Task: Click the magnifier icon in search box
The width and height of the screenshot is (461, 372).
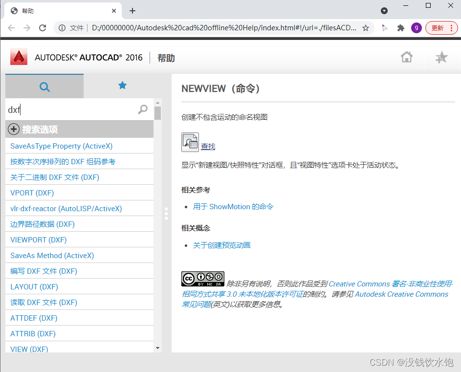Action: (143, 109)
